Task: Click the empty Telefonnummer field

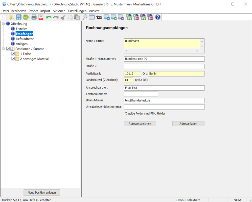Action: point(141,94)
